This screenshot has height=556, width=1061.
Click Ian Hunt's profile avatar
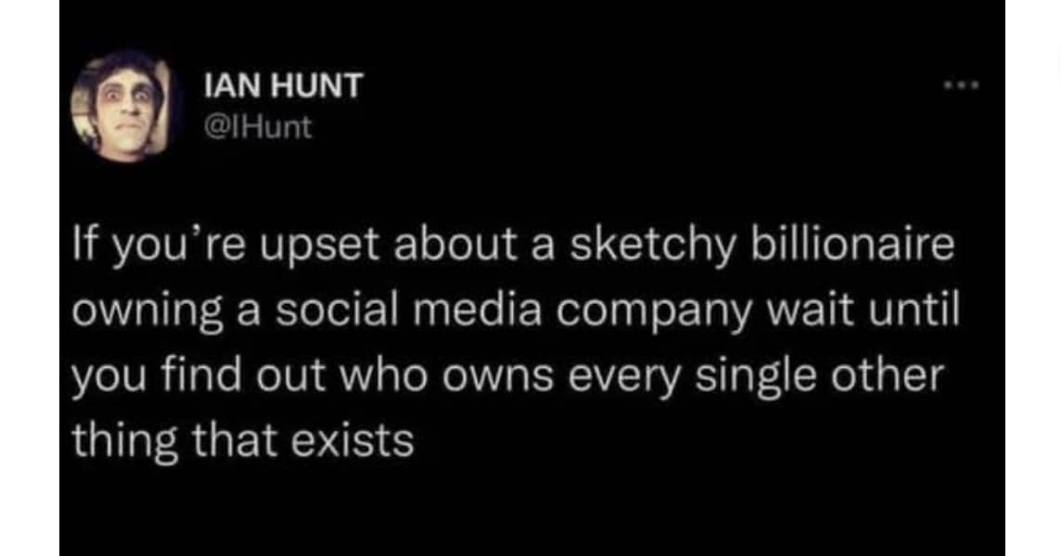point(121,106)
